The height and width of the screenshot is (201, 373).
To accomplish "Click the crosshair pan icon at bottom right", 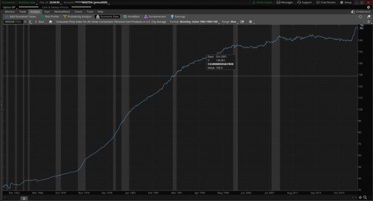I will 361,197.
